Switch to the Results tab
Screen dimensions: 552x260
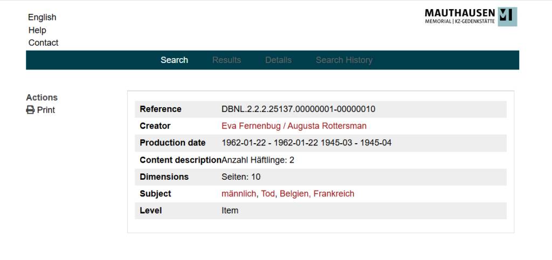pyautogui.click(x=227, y=60)
